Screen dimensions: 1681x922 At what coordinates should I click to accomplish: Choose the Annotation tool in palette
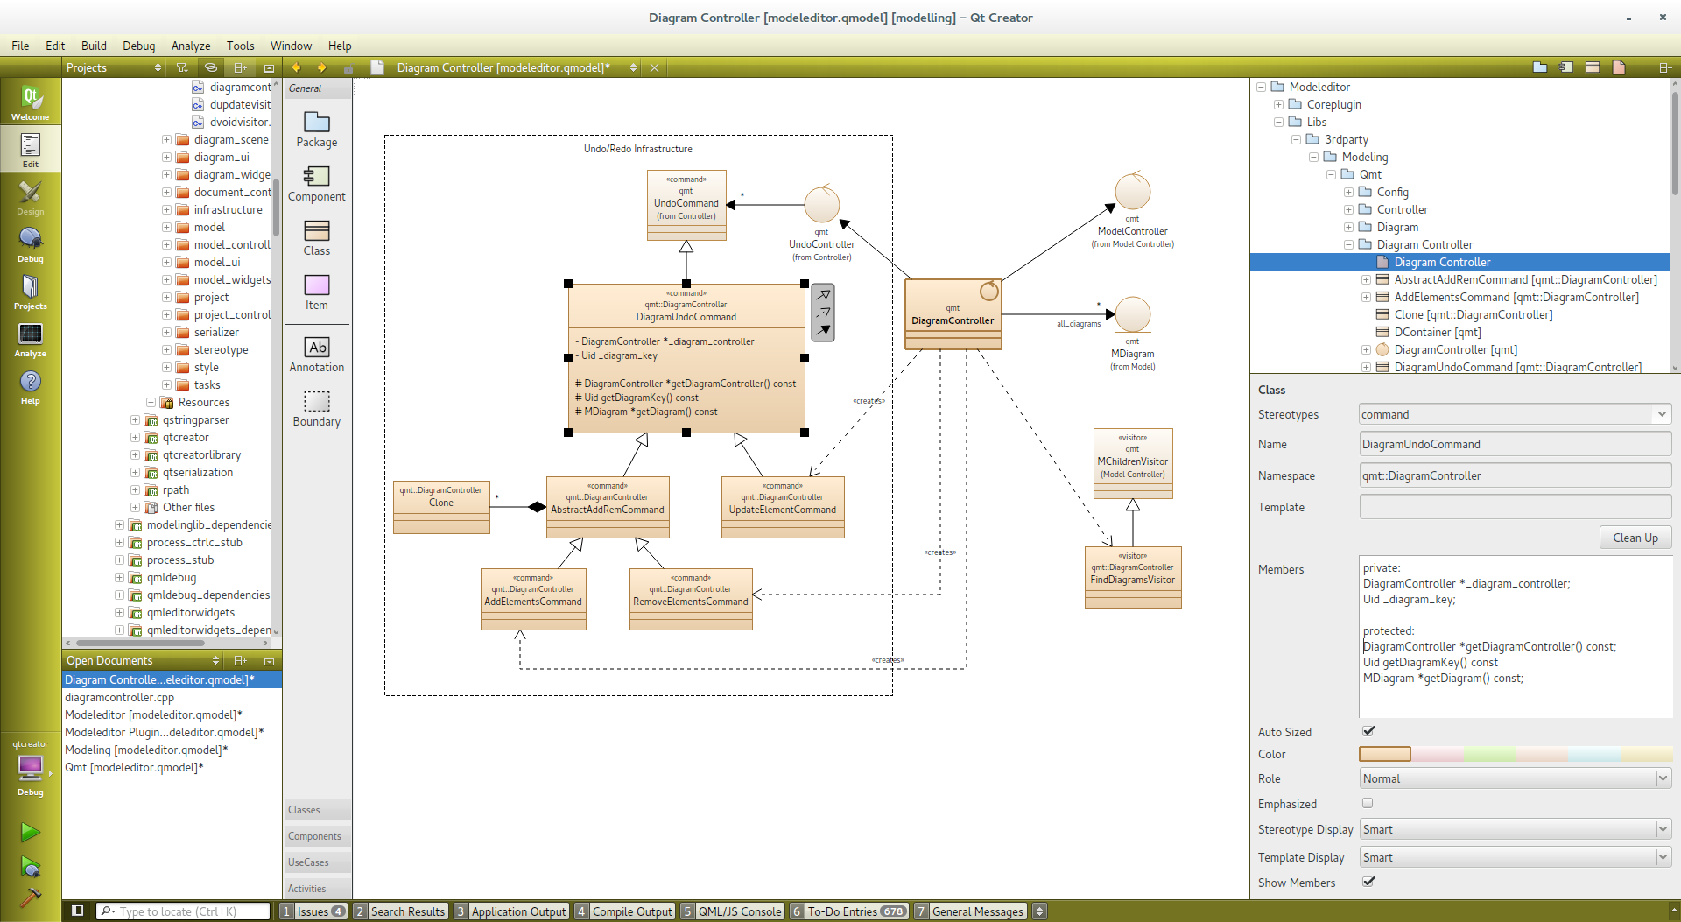pos(316,354)
